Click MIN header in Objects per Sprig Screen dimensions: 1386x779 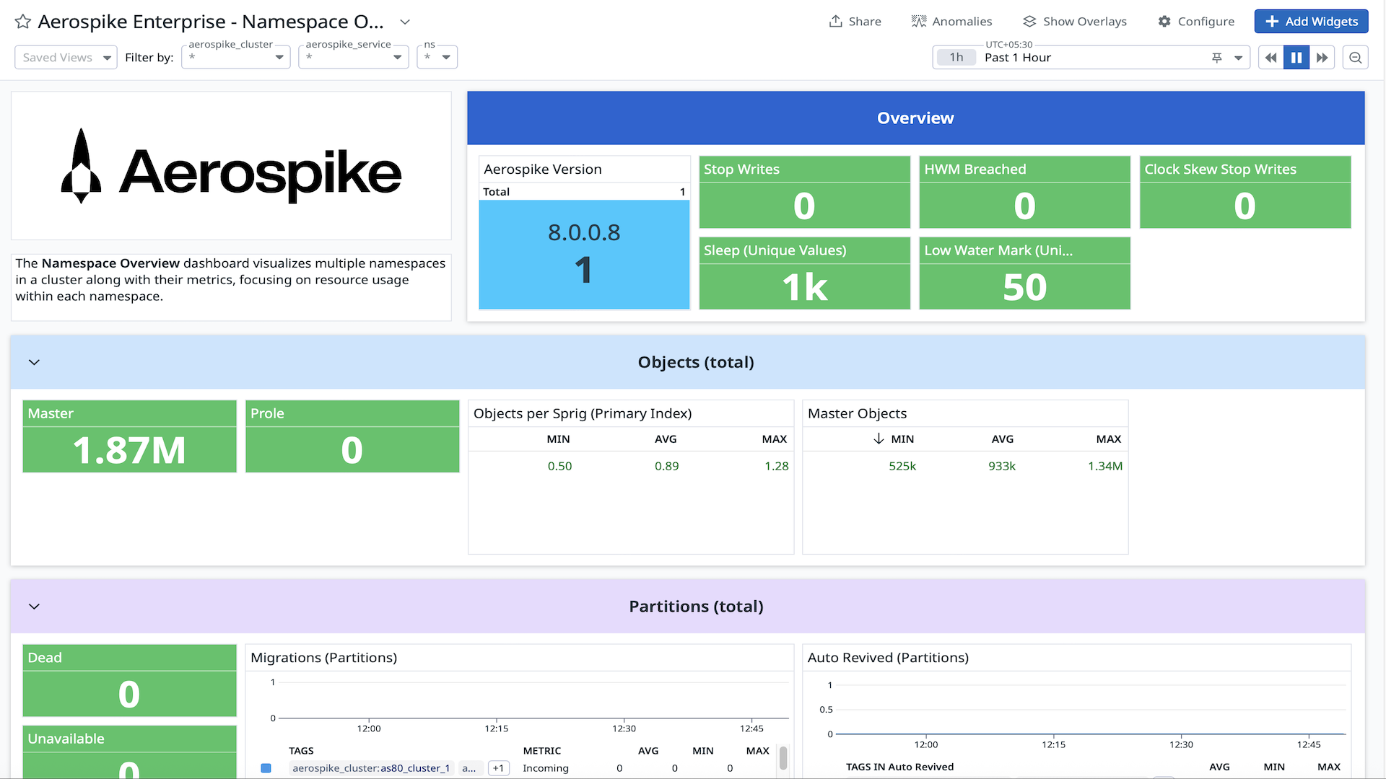tap(558, 439)
